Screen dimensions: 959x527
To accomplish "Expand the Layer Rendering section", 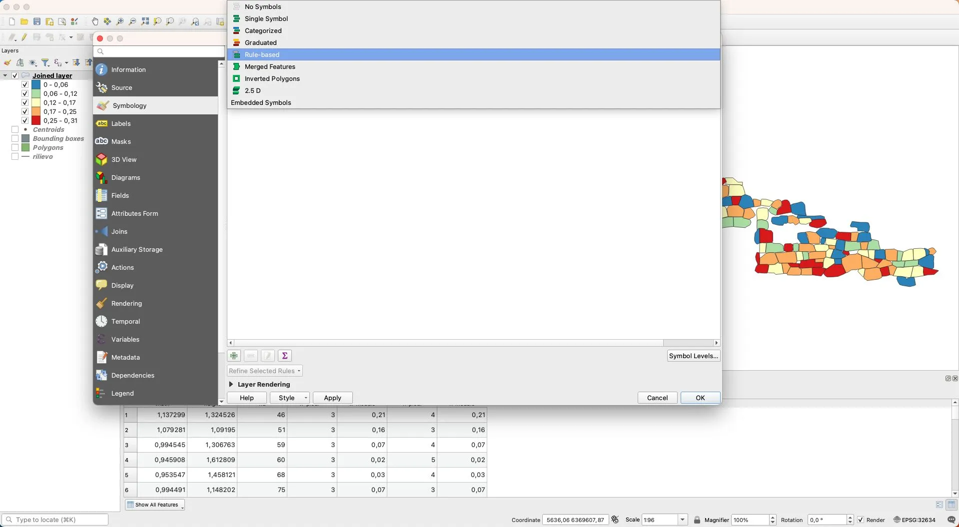I will (x=231, y=384).
